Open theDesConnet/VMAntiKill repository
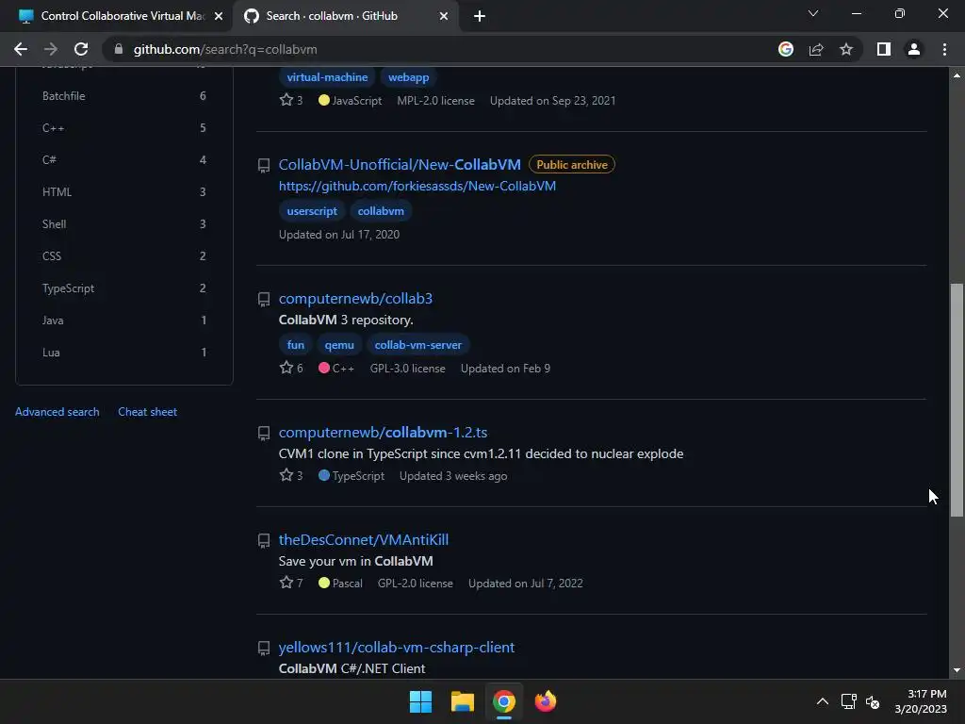This screenshot has height=724, width=965. 364,540
